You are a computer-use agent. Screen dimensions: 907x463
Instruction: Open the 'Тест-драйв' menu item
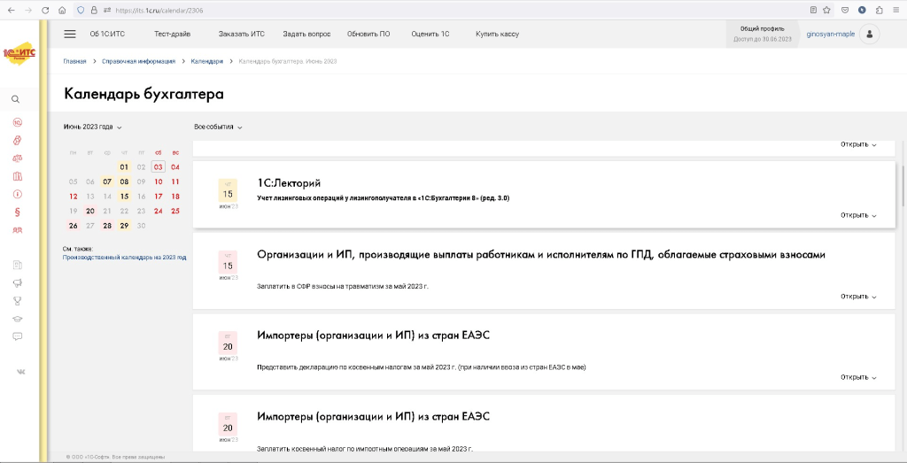coord(172,34)
